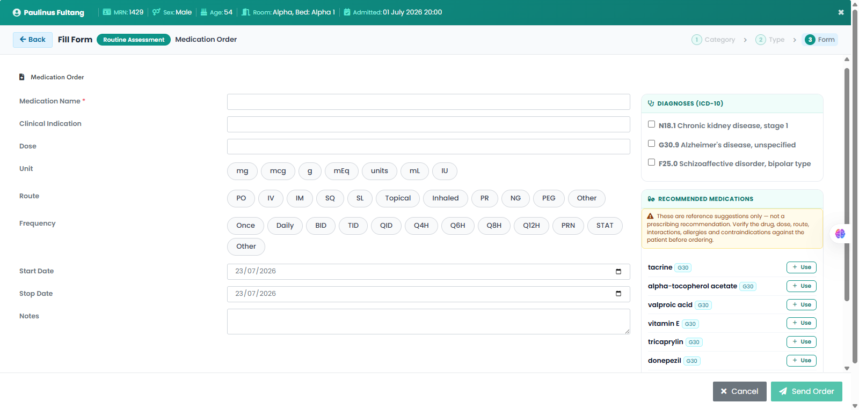Open the Stop Date calendar picker icon
This screenshot has width=859, height=410.
(618, 294)
